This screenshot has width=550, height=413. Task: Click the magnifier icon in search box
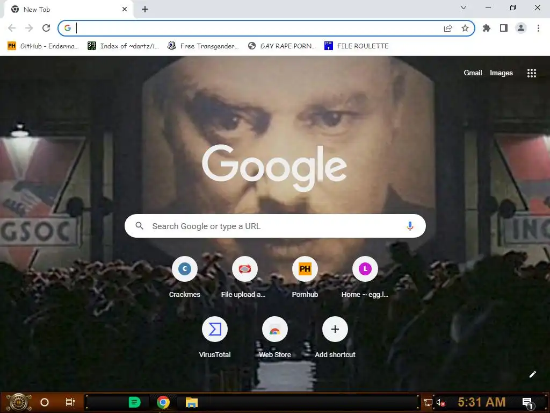click(x=140, y=226)
